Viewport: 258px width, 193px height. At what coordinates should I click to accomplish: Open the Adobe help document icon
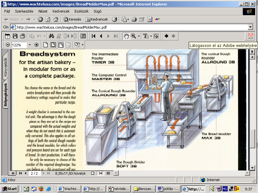(7, 36)
